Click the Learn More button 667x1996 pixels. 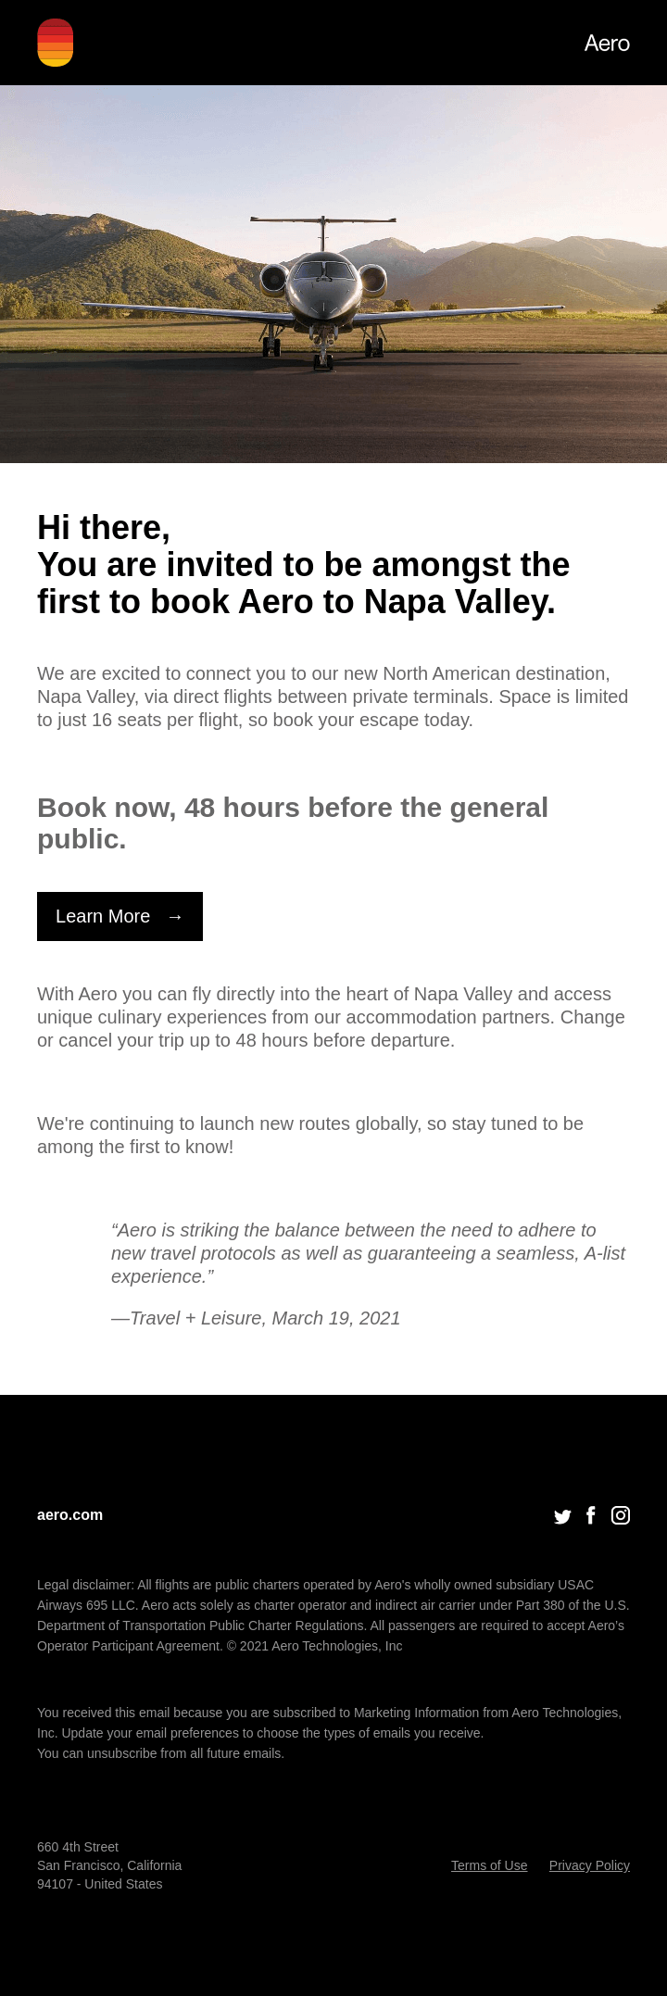coord(119,916)
